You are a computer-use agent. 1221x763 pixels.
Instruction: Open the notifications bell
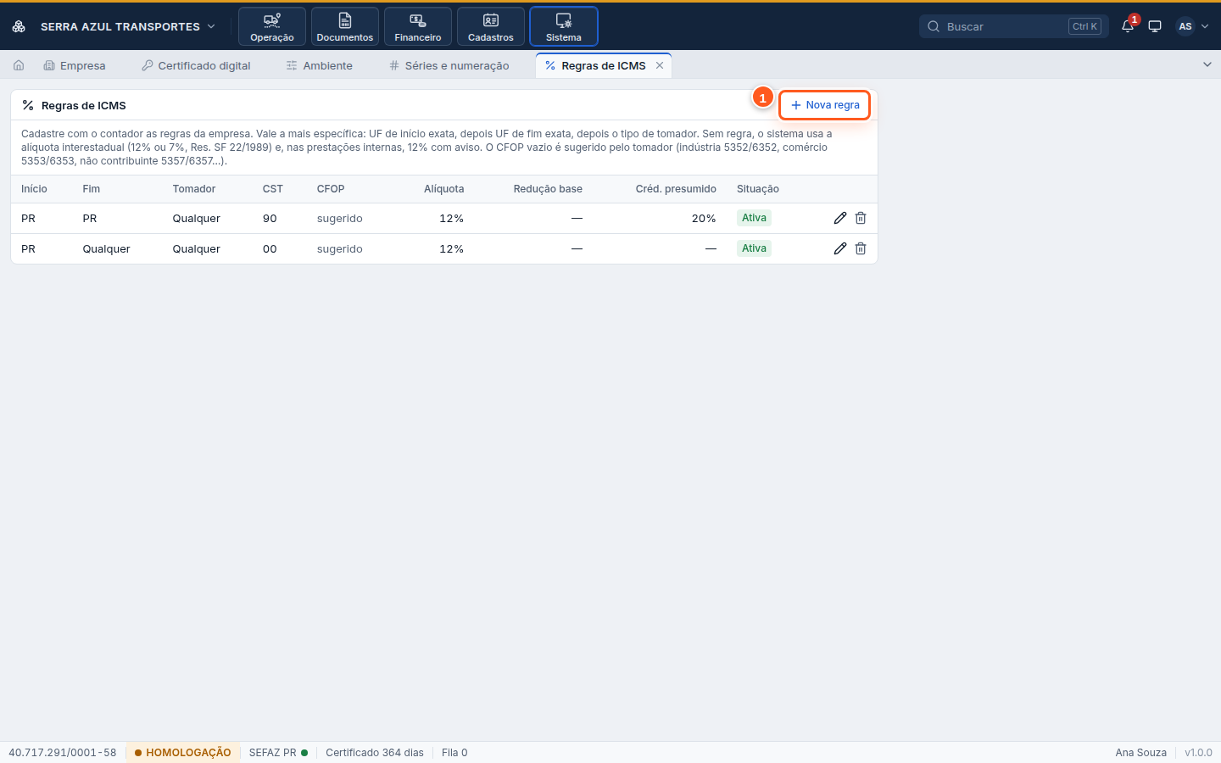coord(1128,26)
